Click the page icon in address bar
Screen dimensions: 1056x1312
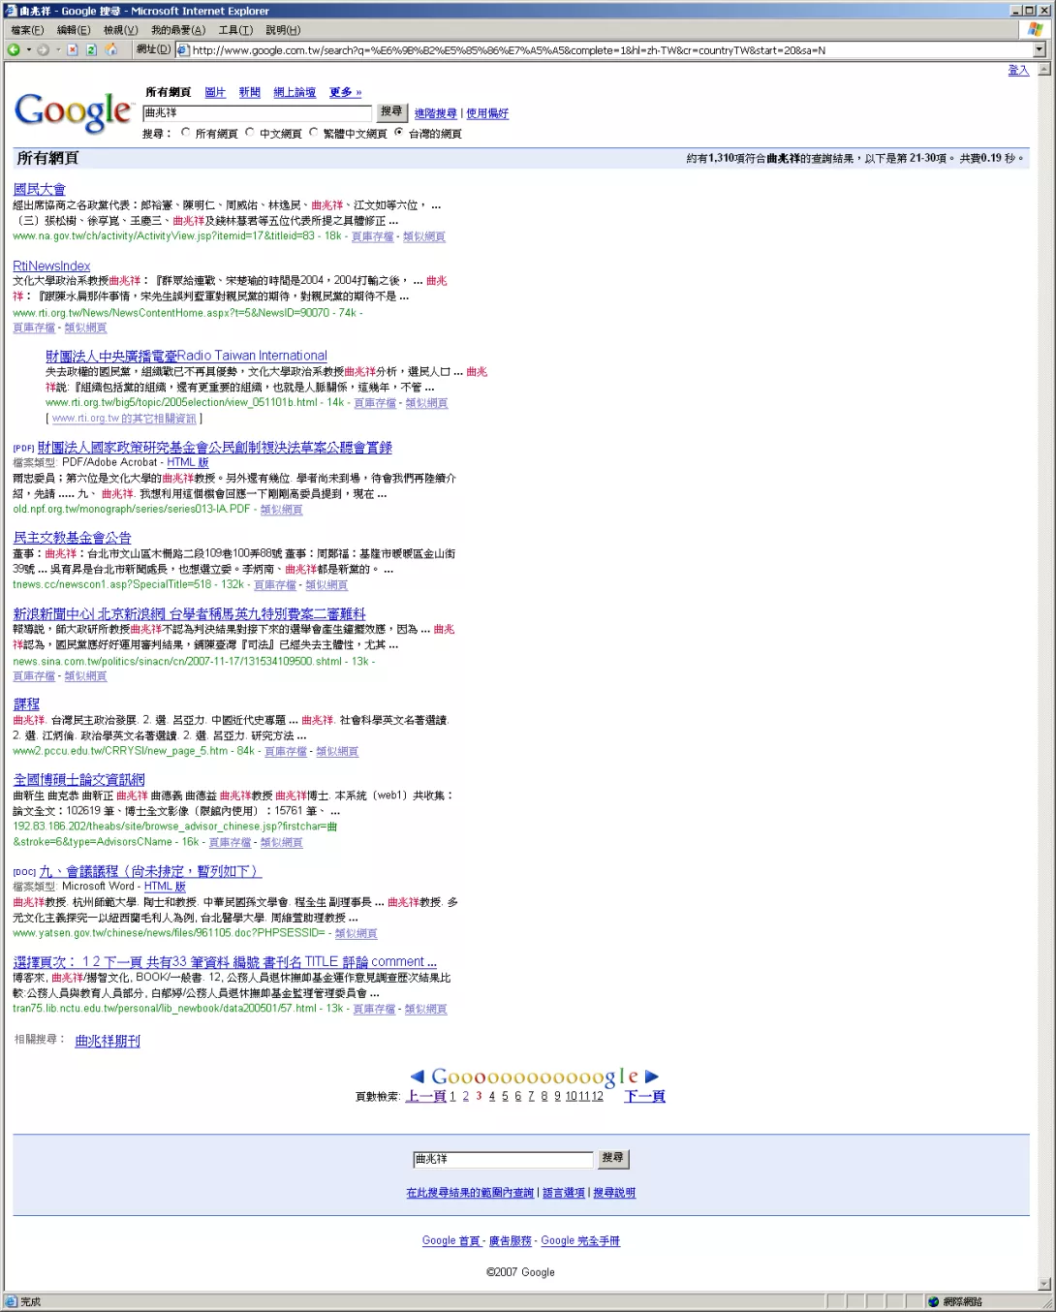tap(183, 49)
